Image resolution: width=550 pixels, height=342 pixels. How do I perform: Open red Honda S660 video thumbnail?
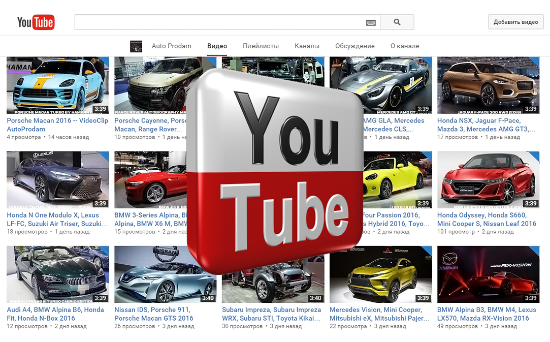click(x=488, y=180)
